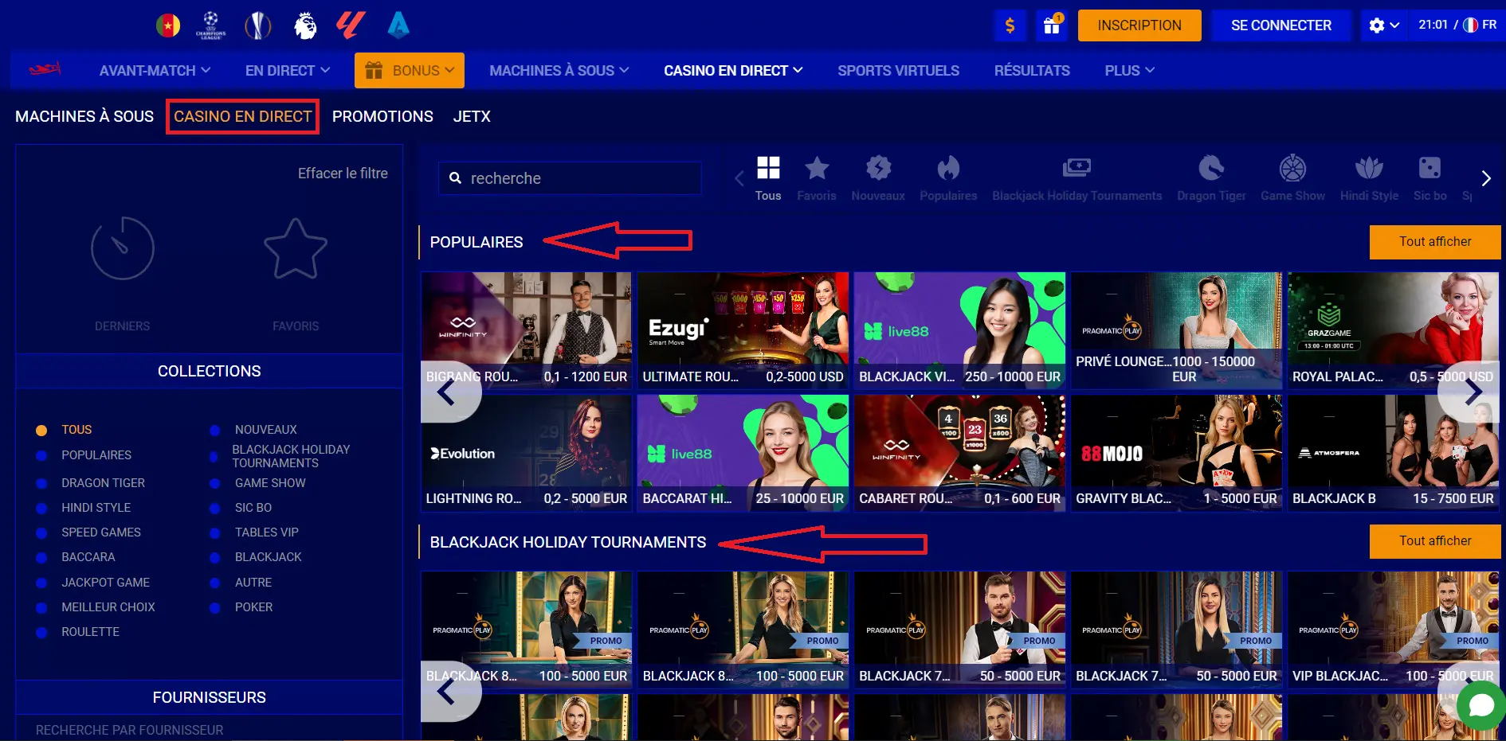Open the gift box bonus icon
The height and width of the screenshot is (741, 1506).
click(x=1052, y=25)
